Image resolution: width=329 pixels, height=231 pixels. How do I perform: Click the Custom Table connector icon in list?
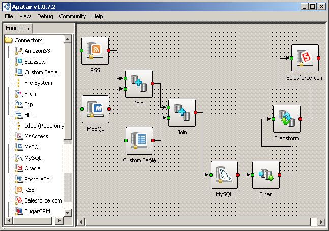[19, 72]
